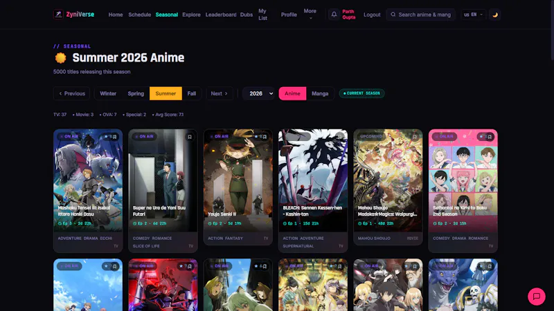
Task: Click the Current Season badge
Action: [x=361, y=93]
